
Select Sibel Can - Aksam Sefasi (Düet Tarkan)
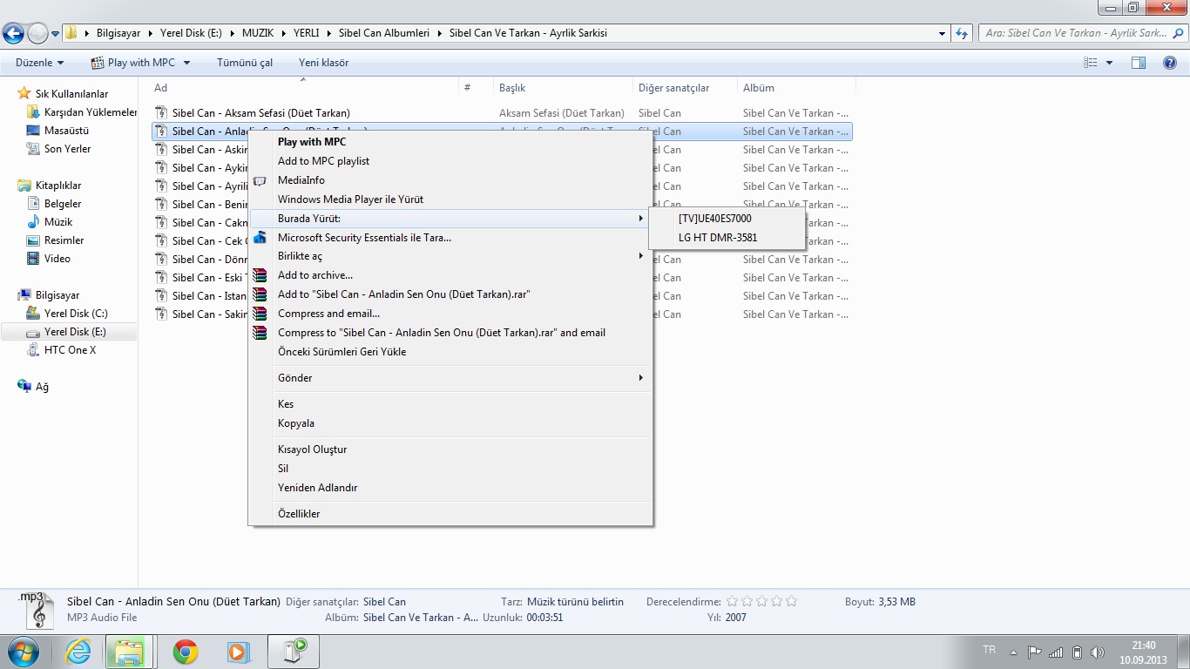click(260, 112)
